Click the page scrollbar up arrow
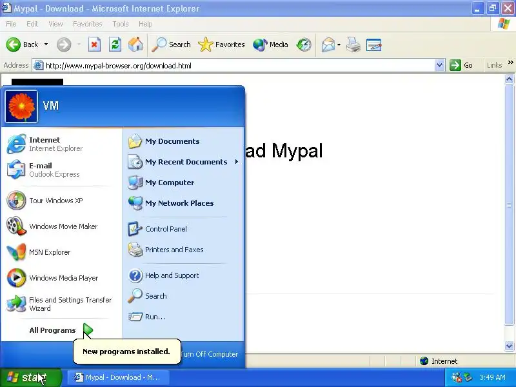This screenshot has height=387, width=516. (510, 79)
